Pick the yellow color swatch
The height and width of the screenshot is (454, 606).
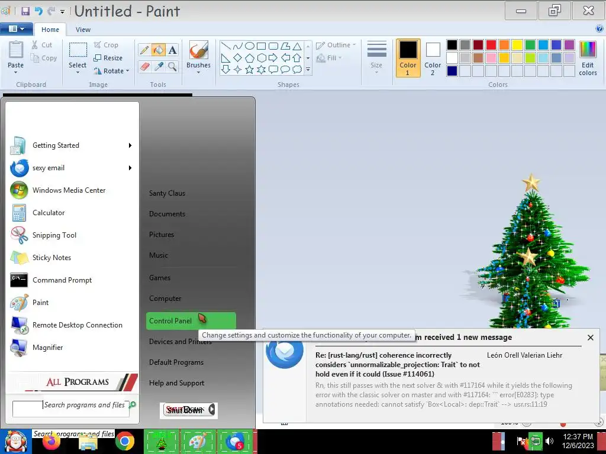point(517,45)
